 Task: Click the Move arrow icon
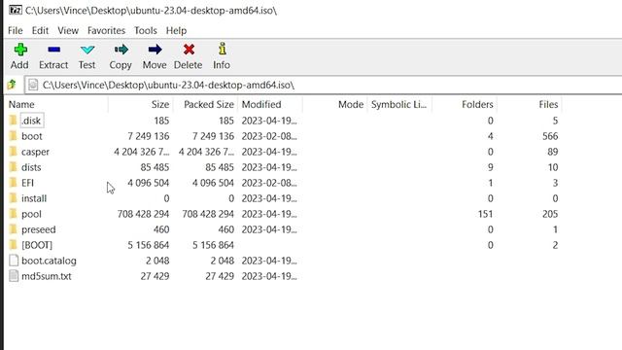[155, 50]
